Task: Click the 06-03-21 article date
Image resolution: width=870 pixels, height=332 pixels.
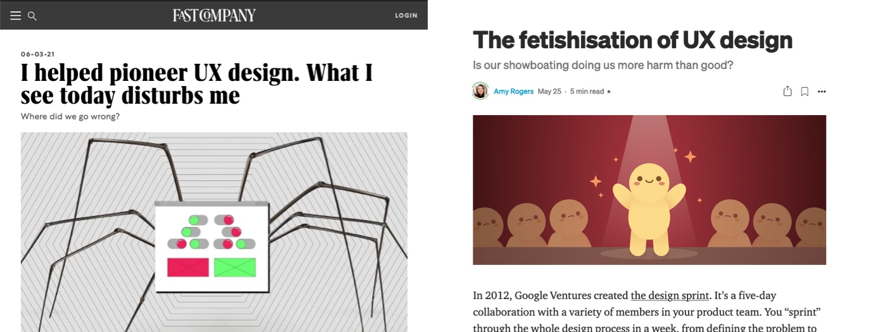Action: [38, 54]
